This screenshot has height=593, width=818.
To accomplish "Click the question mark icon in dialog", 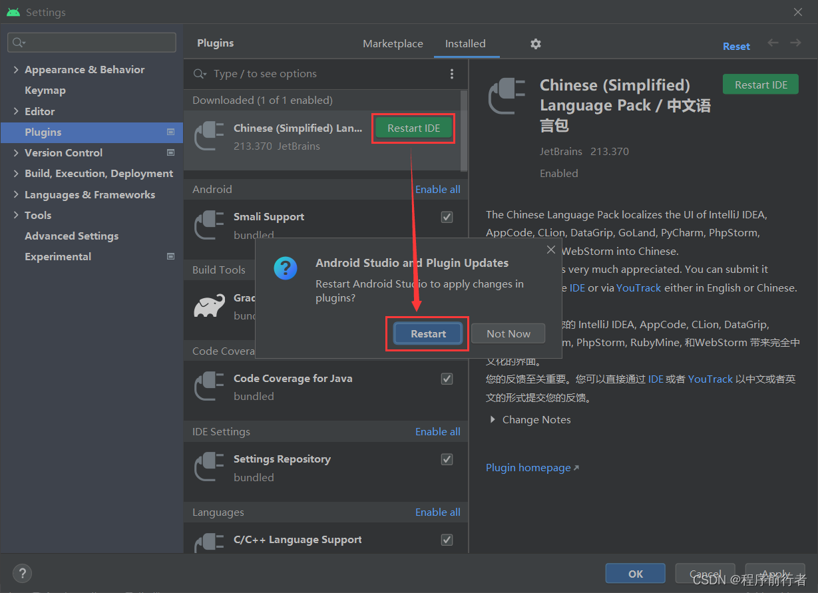I will pyautogui.click(x=286, y=268).
